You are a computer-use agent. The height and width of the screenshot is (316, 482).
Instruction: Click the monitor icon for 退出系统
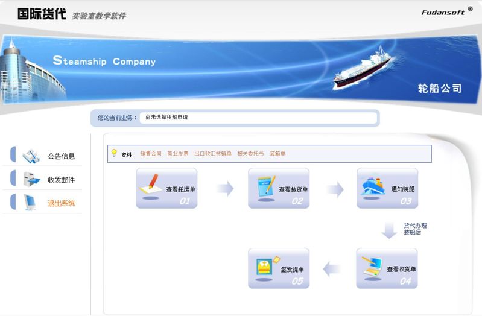click(x=30, y=203)
